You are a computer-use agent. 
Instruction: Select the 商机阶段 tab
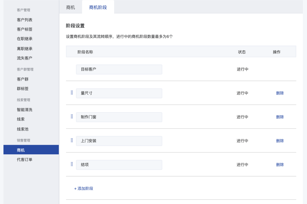(x=98, y=8)
